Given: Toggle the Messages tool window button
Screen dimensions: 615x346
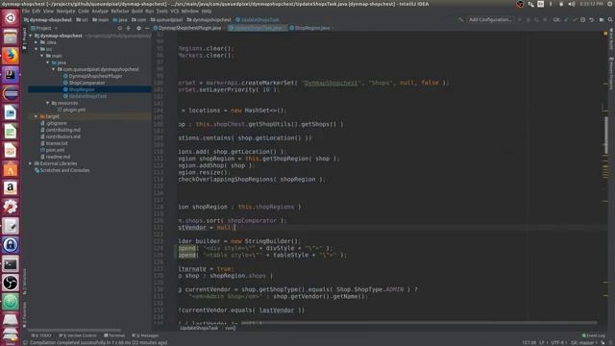Looking at the screenshot, I should point(145,335).
